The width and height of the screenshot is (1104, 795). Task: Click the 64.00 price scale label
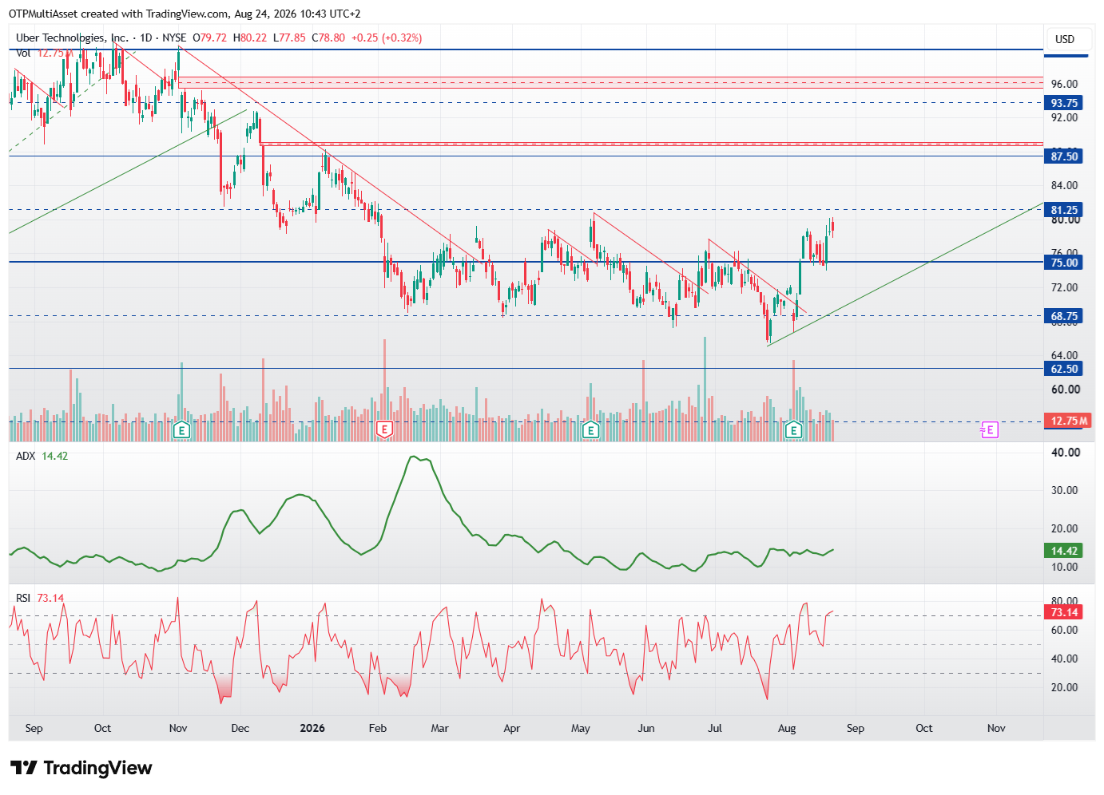pos(1064,355)
